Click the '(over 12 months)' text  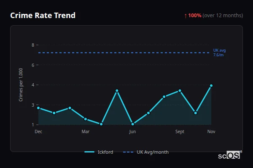click(223, 16)
